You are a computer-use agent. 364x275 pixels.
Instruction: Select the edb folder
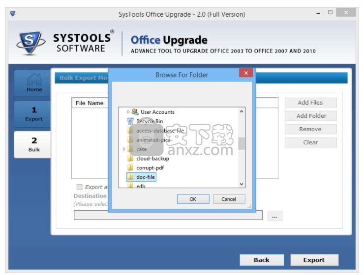pyautogui.click(x=137, y=186)
